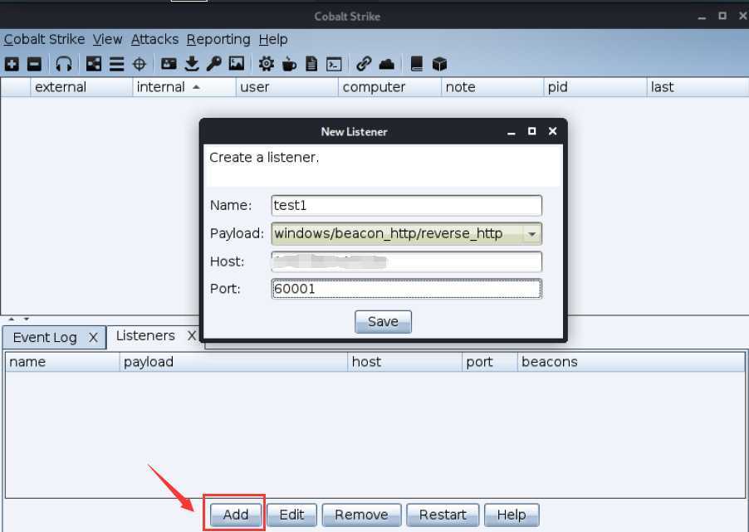Close the Event Log tab
This screenshot has width=749, height=532.
[x=93, y=338]
